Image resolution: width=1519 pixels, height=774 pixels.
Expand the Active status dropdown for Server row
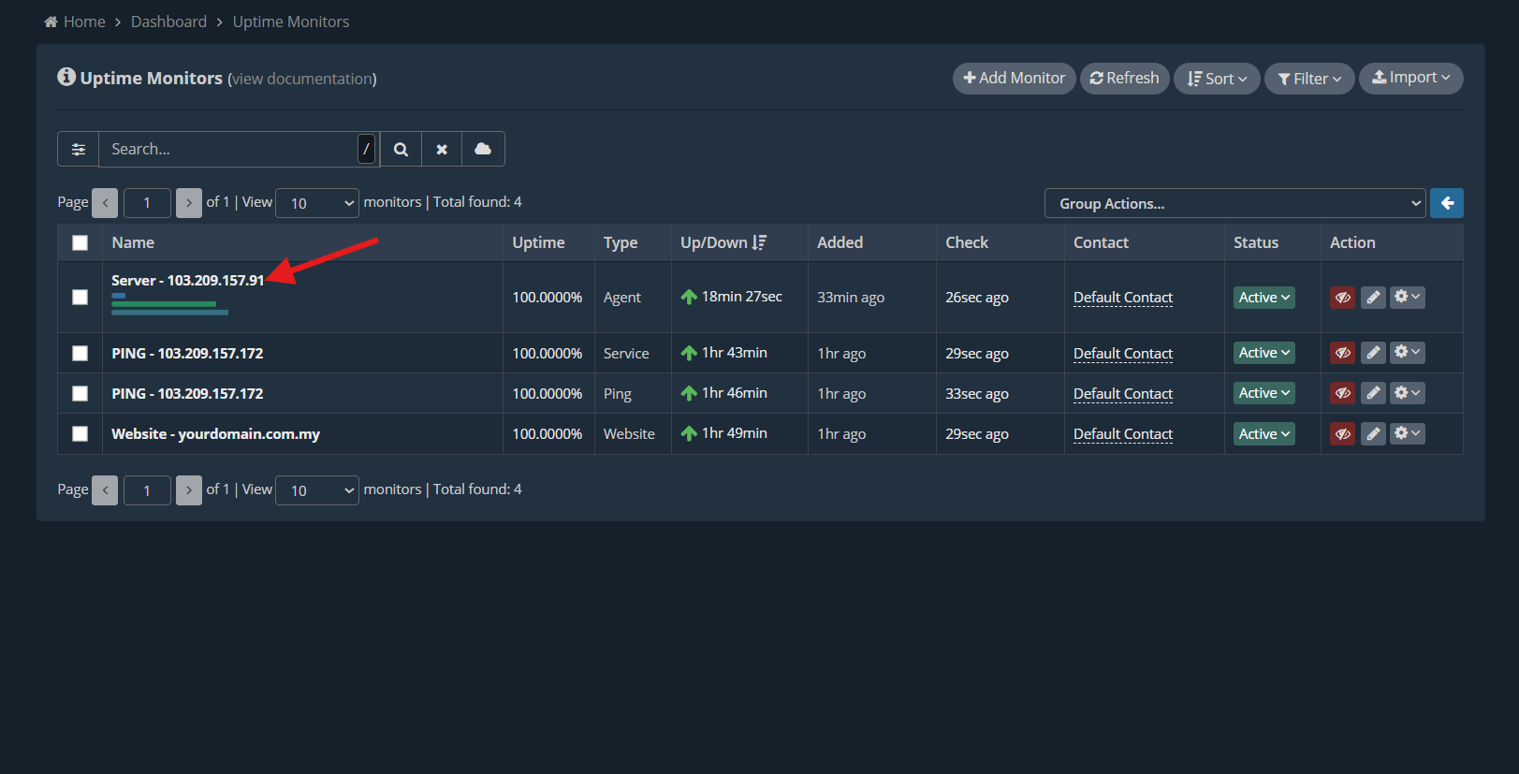[x=1263, y=298]
